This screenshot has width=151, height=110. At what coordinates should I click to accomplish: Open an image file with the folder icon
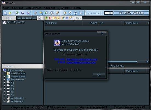(10, 13)
